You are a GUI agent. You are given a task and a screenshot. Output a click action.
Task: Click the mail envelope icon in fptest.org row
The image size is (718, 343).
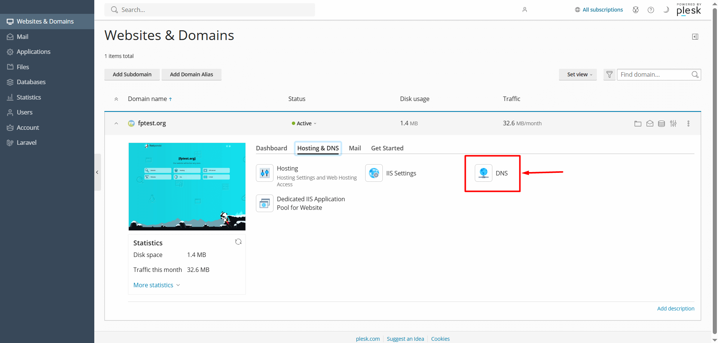(x=650, y=123)
